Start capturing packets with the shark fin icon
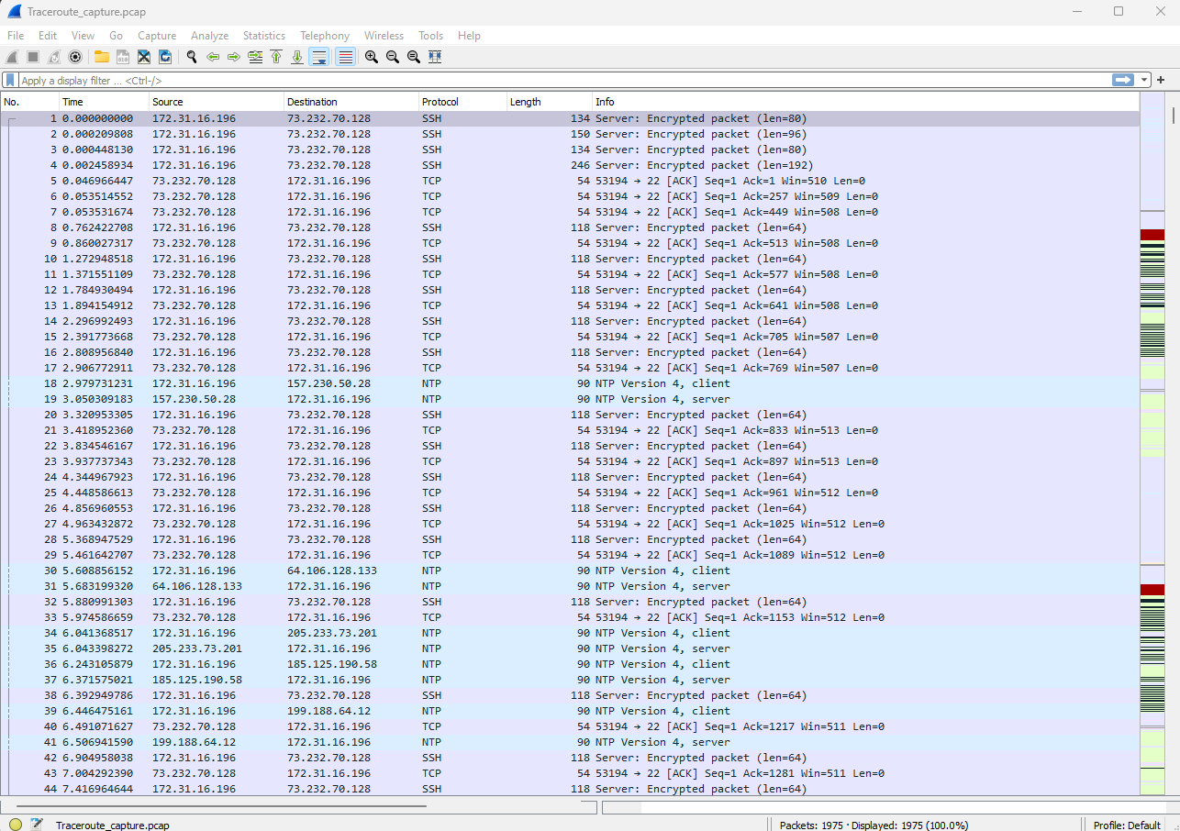Viewport: 1180px width, 831px height. tap(13, 57)
